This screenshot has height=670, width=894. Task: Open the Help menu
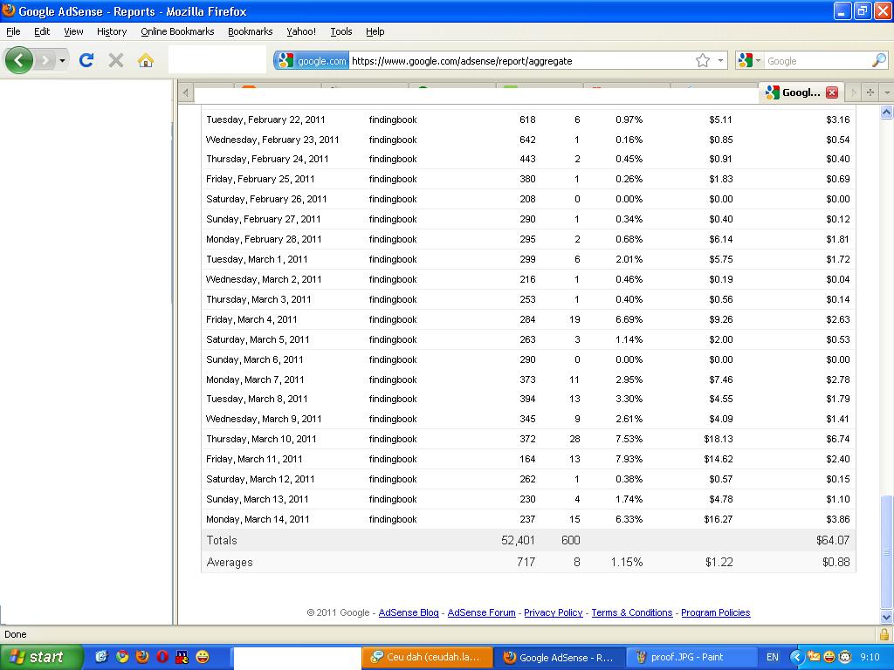click(375, 31)
